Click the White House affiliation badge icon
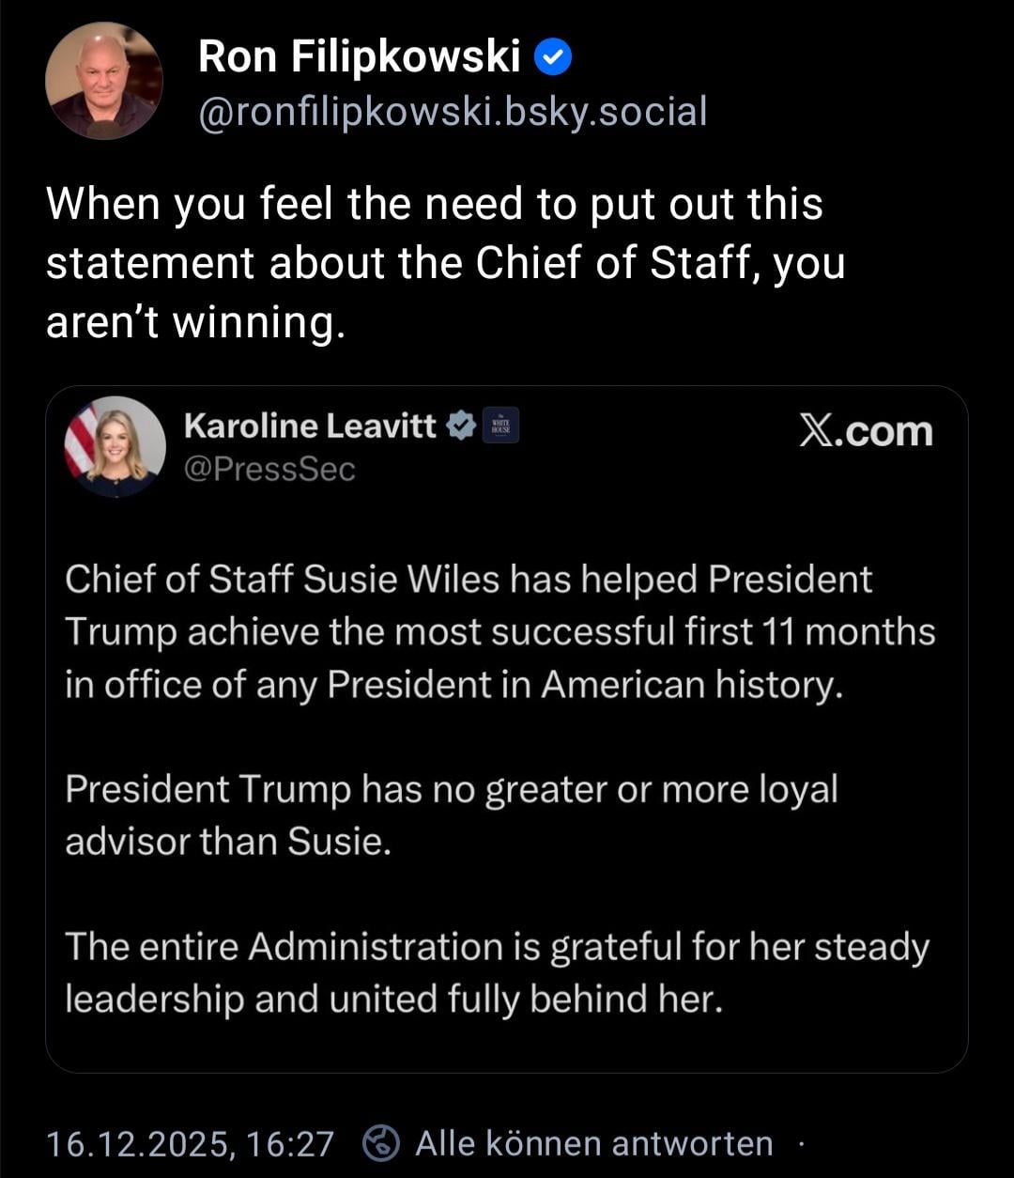The width and height of the screenshot is (1014, 1178). coord(500,426)
